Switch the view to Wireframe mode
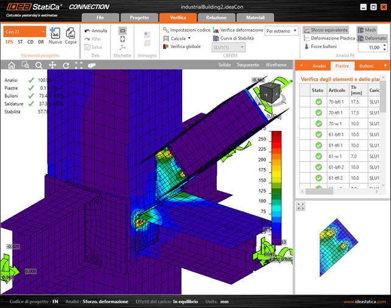This screenshot has width=391, height=308. 276,65
